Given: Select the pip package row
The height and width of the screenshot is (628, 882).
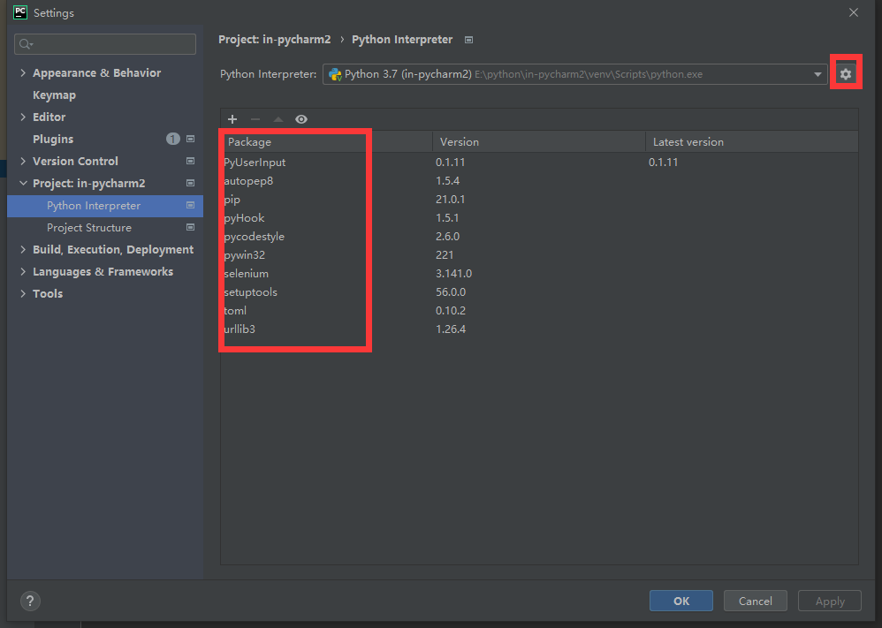Looking at the screenshot, I should click(539, 199).
